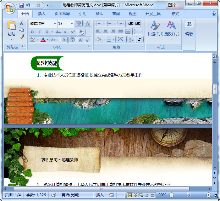The image size is (220, 201).
Task: Toggle superscript formatting
Action: (x=73, y=32)
